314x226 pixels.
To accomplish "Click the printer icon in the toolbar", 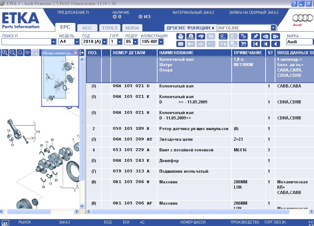I will point(180,36).
